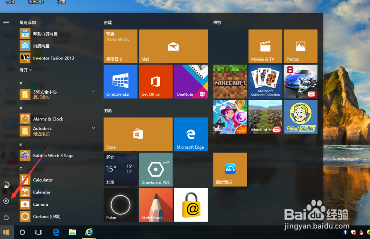Click the Get Office tile
The image size is (370, 239).
(x=155, y=81)
